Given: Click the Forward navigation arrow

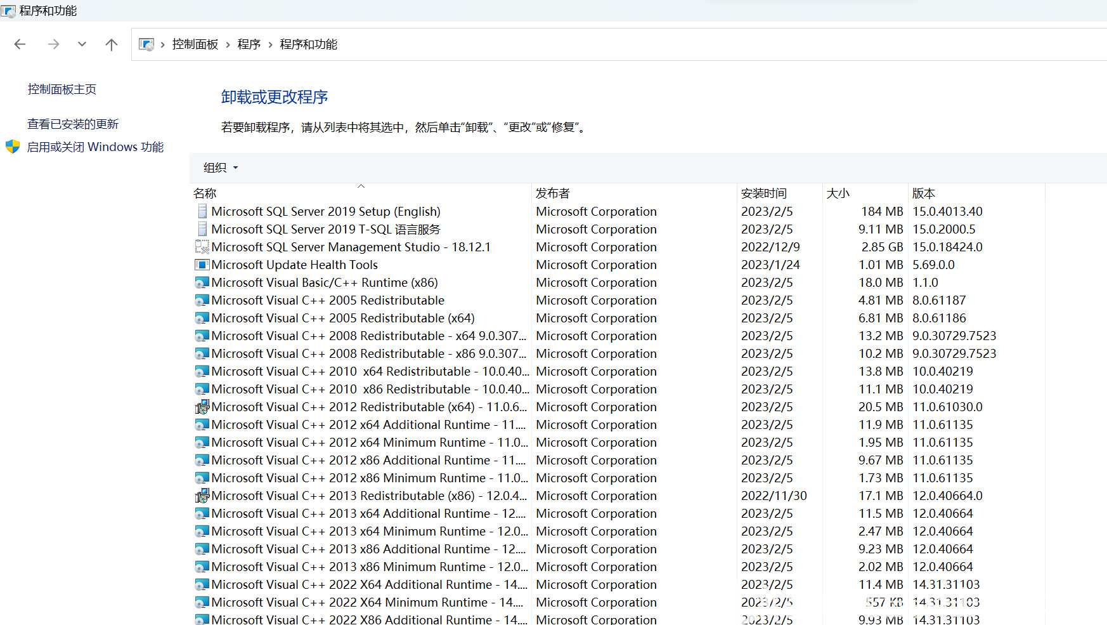Looking at the screenshot, I should (53, 44).
